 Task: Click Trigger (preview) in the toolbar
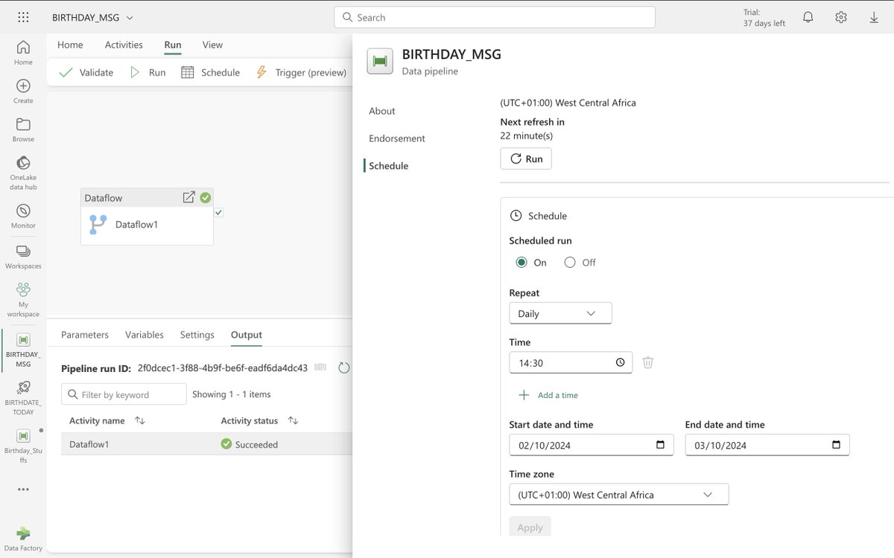(x=301, y=72)
